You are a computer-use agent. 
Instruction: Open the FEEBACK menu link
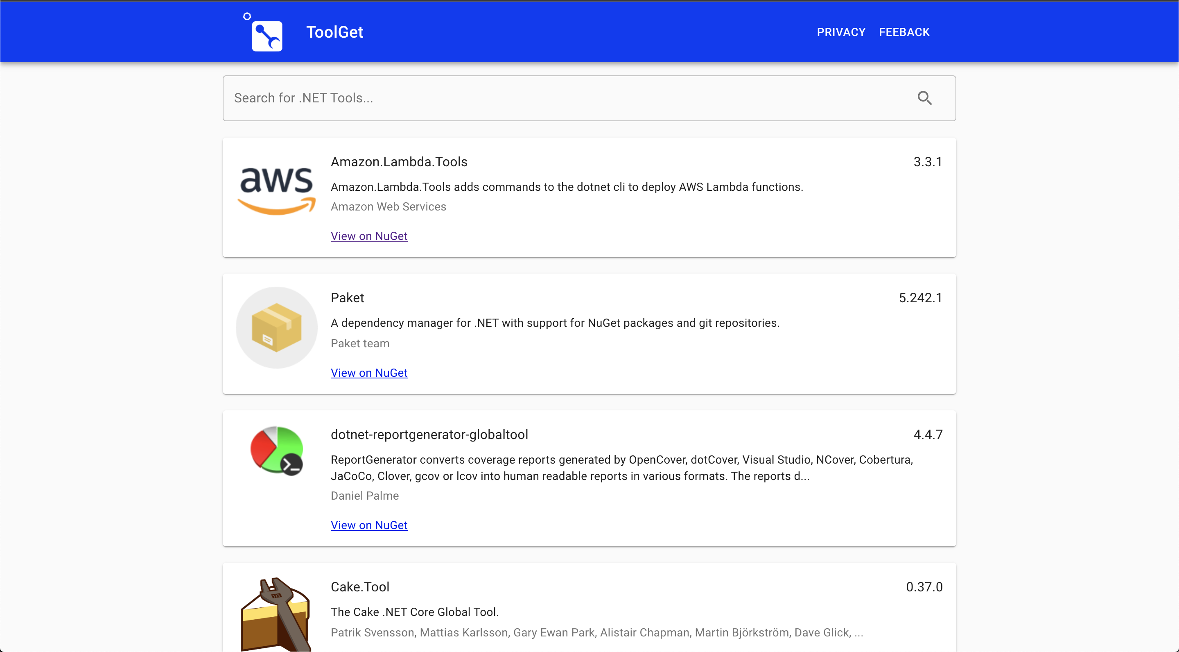click(x=904, y=32)
